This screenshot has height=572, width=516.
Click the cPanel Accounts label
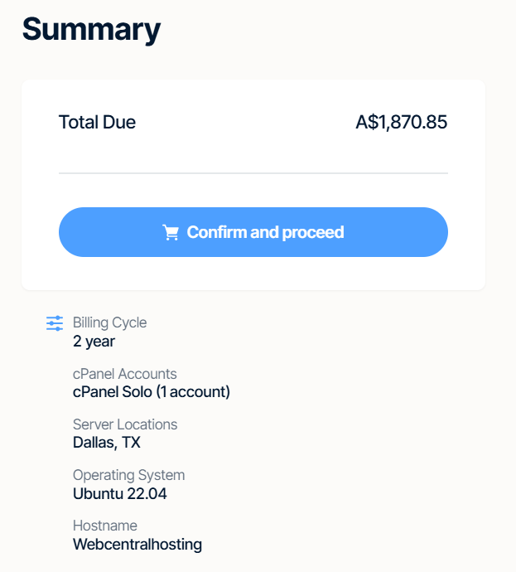[124, 374]
